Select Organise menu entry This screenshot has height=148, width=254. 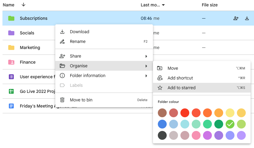pos(104,66)
